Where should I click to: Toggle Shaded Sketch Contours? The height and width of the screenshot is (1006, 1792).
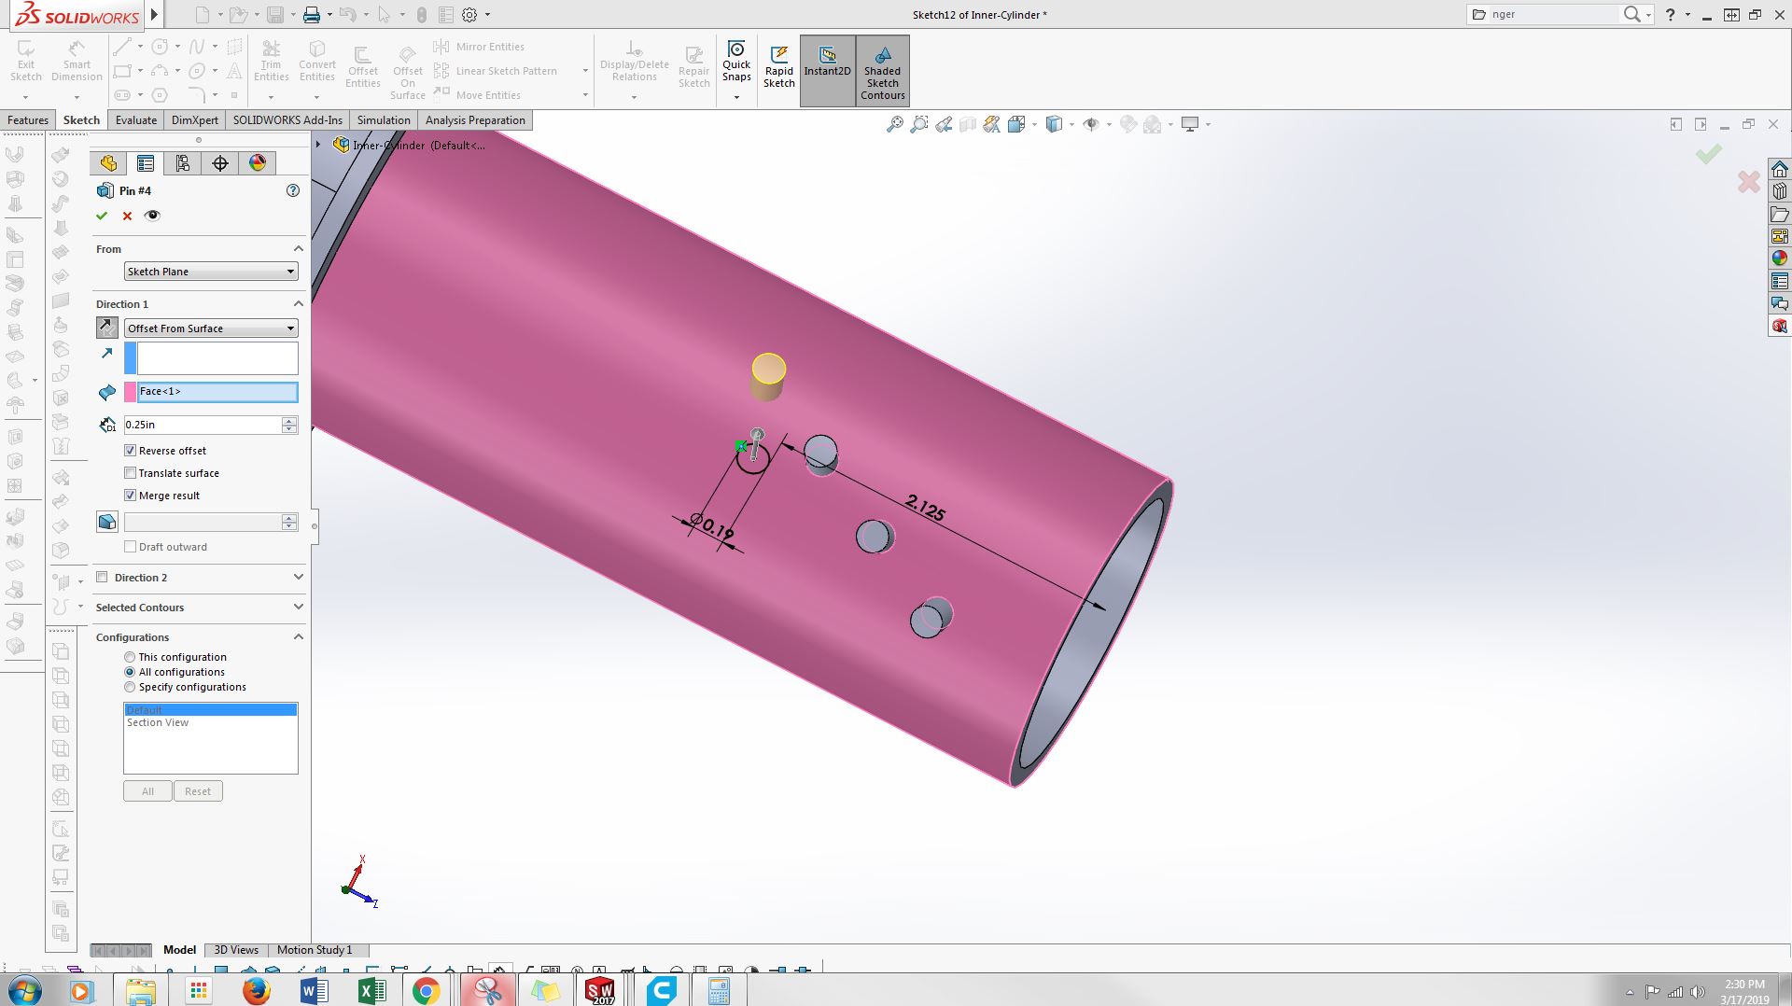tap(882, 71)
